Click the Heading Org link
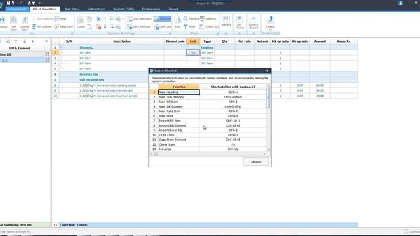Screen dimensions: 420x236 click(x=89, y=74)
